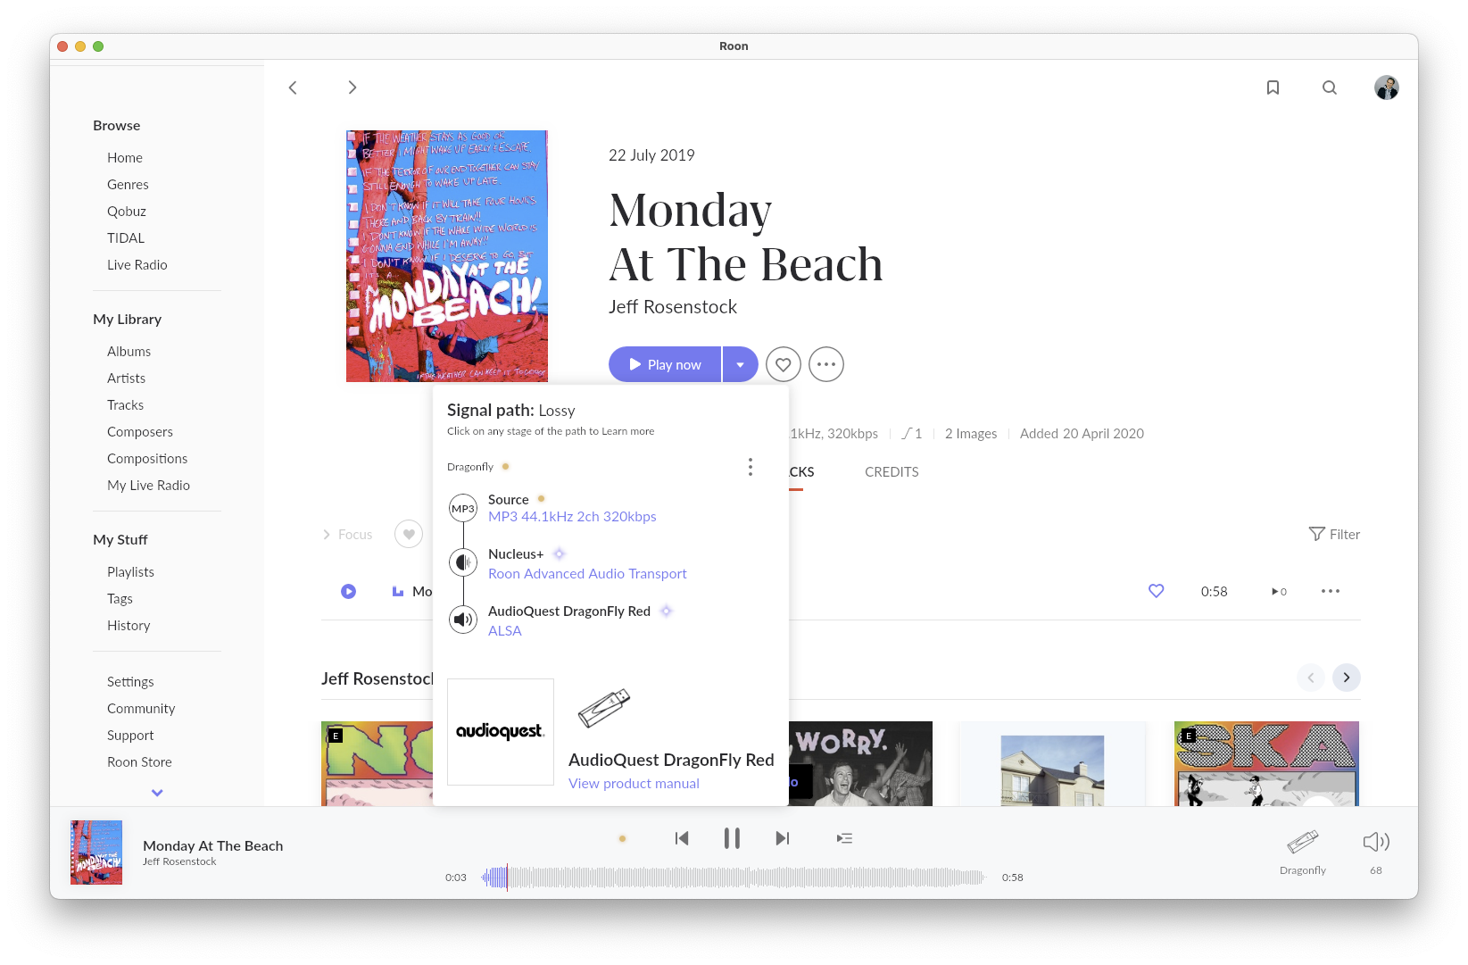The image size is (1468, 965).
Task: Open Artists in My Library
Action: click(127, 379)
